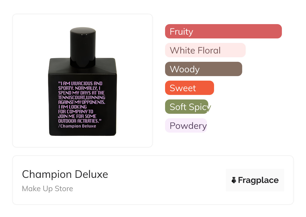Pick the lavender Powdery accord bar
The height and width of the screenshot is (217, 306).
pyautogui.click(x=186, y=126)
